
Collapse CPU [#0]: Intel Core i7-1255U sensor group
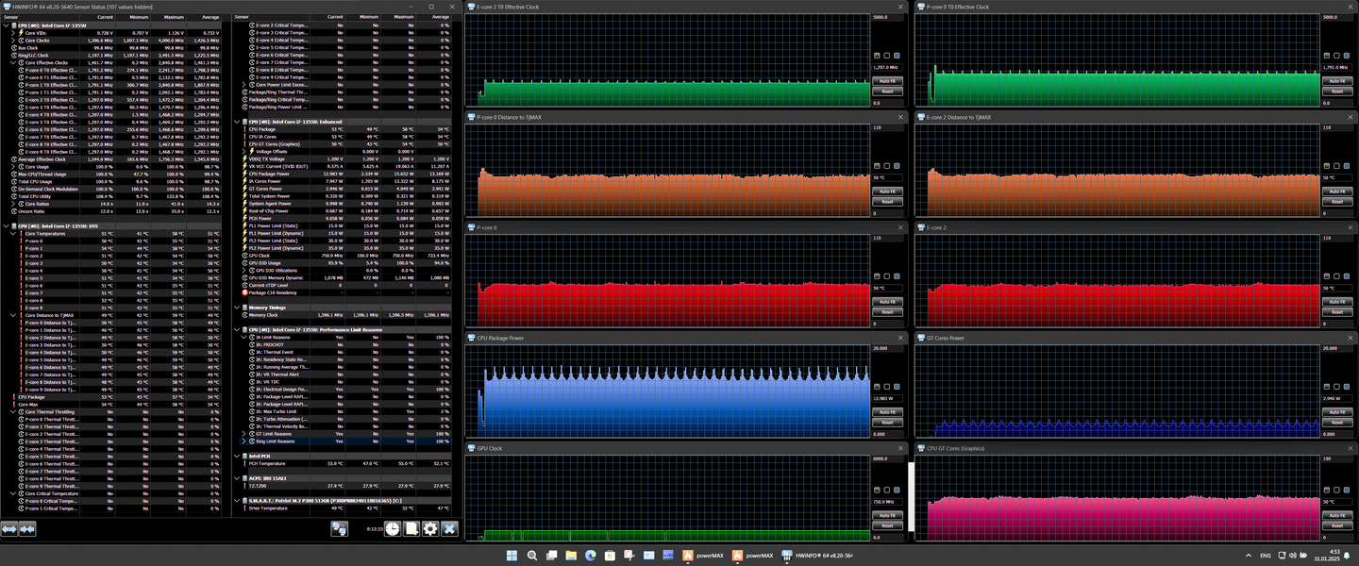tap(6, 25)
